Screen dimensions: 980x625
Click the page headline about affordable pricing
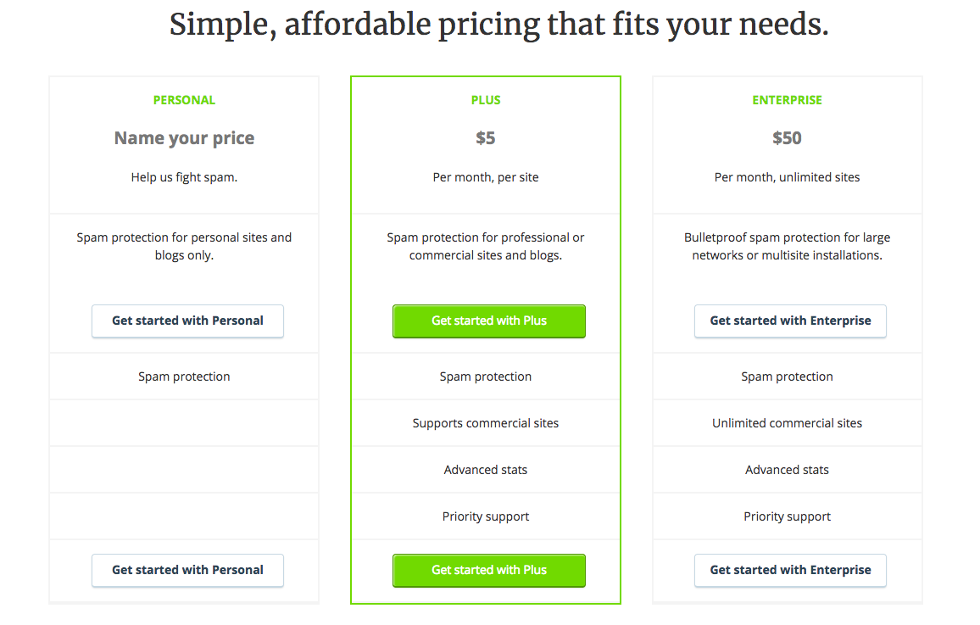coord(498,25)
